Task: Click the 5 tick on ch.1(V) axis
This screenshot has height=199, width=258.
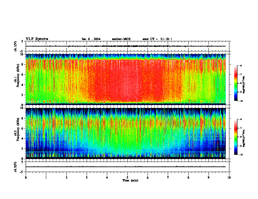Action: coord(22,41)
